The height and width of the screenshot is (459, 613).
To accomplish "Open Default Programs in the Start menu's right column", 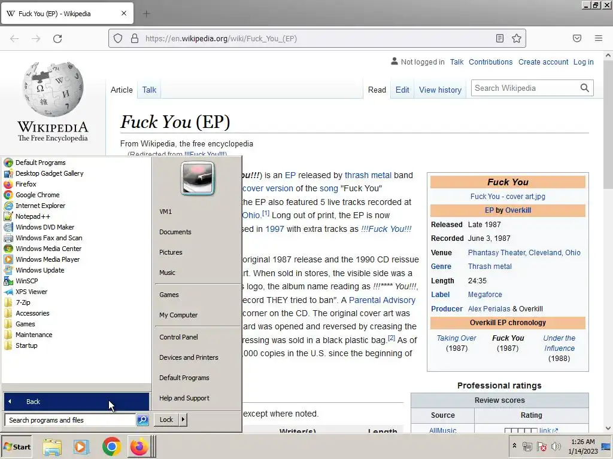I will point(184,378).
